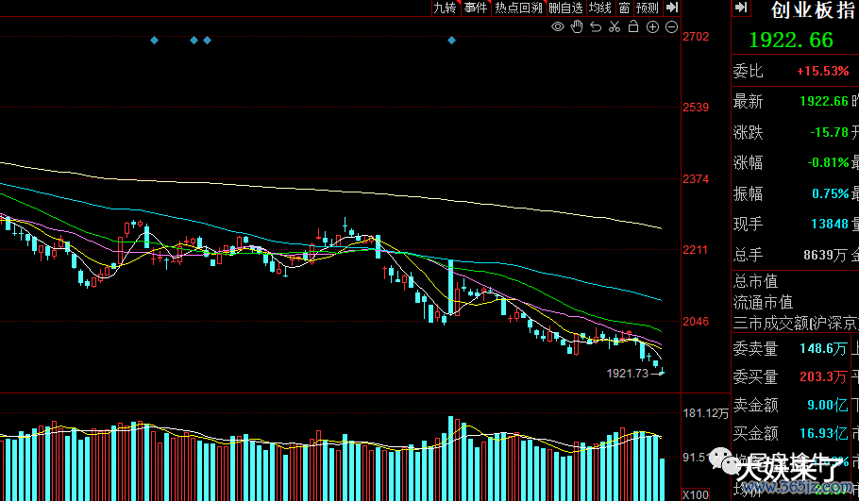Click the blue diamond marker above the 2702 gridline
This screenshot has width=859, height=501.
[x=451, y=41]
